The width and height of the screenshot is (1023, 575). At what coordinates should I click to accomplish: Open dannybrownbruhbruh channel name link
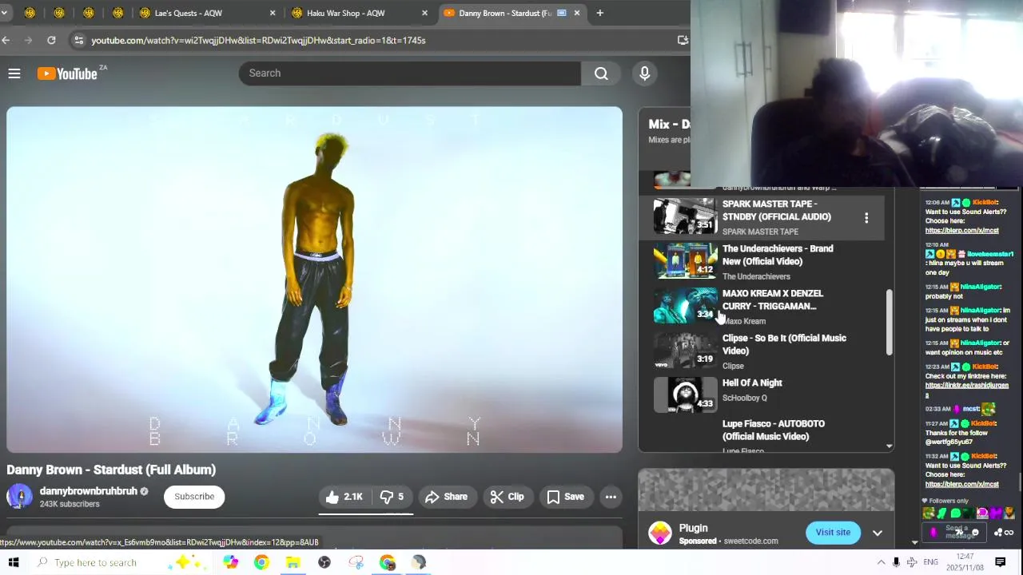tap(88, 491)
